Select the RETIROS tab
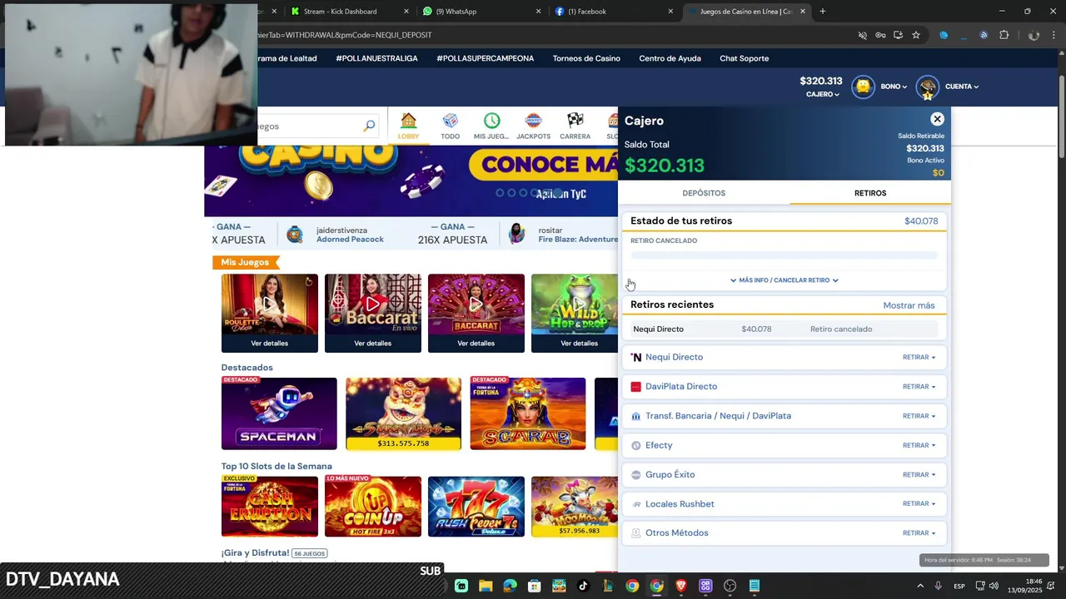The image size is (1066, 599). pos(870,193)
